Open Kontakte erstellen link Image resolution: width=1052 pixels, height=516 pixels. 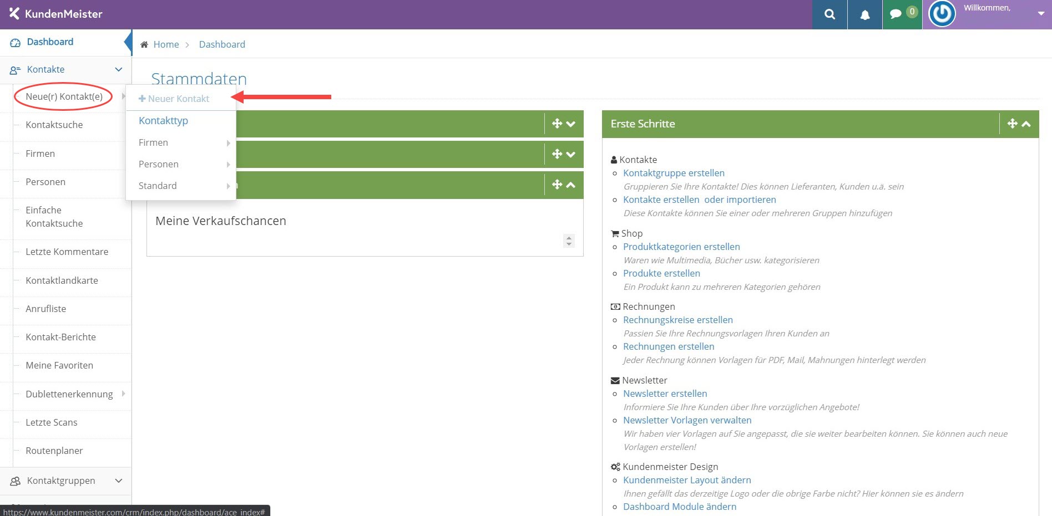pos(661,200)
